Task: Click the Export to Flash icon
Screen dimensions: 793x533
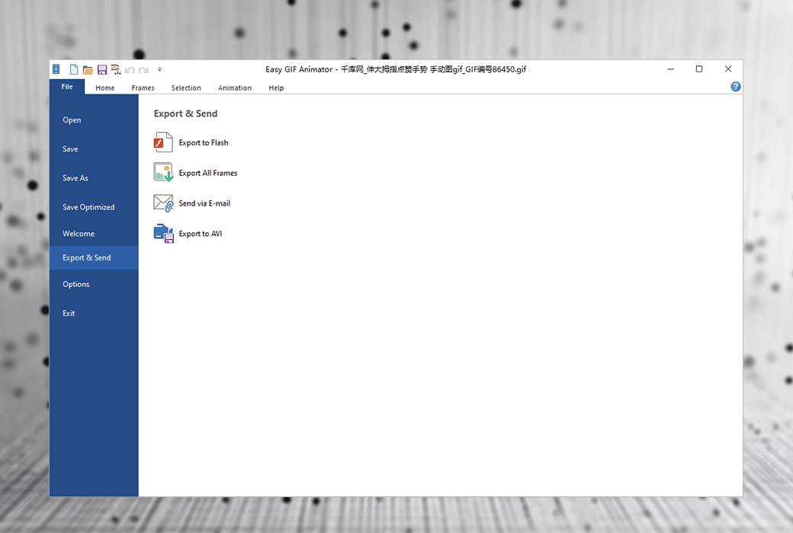Action: point(163,142)
